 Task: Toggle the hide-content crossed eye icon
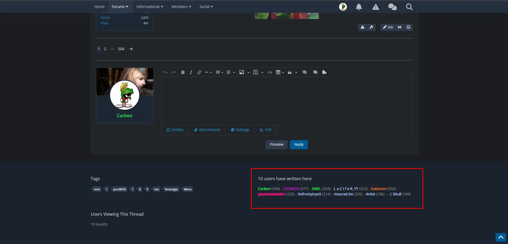point(304,72)
